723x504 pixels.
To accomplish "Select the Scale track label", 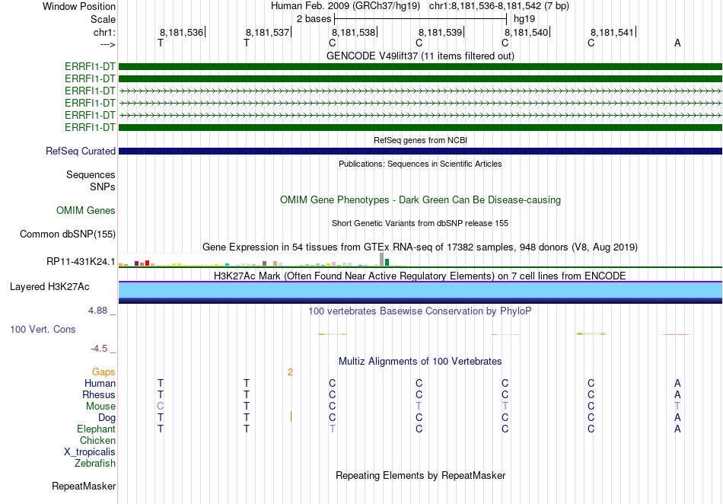I will pos(103,19).
